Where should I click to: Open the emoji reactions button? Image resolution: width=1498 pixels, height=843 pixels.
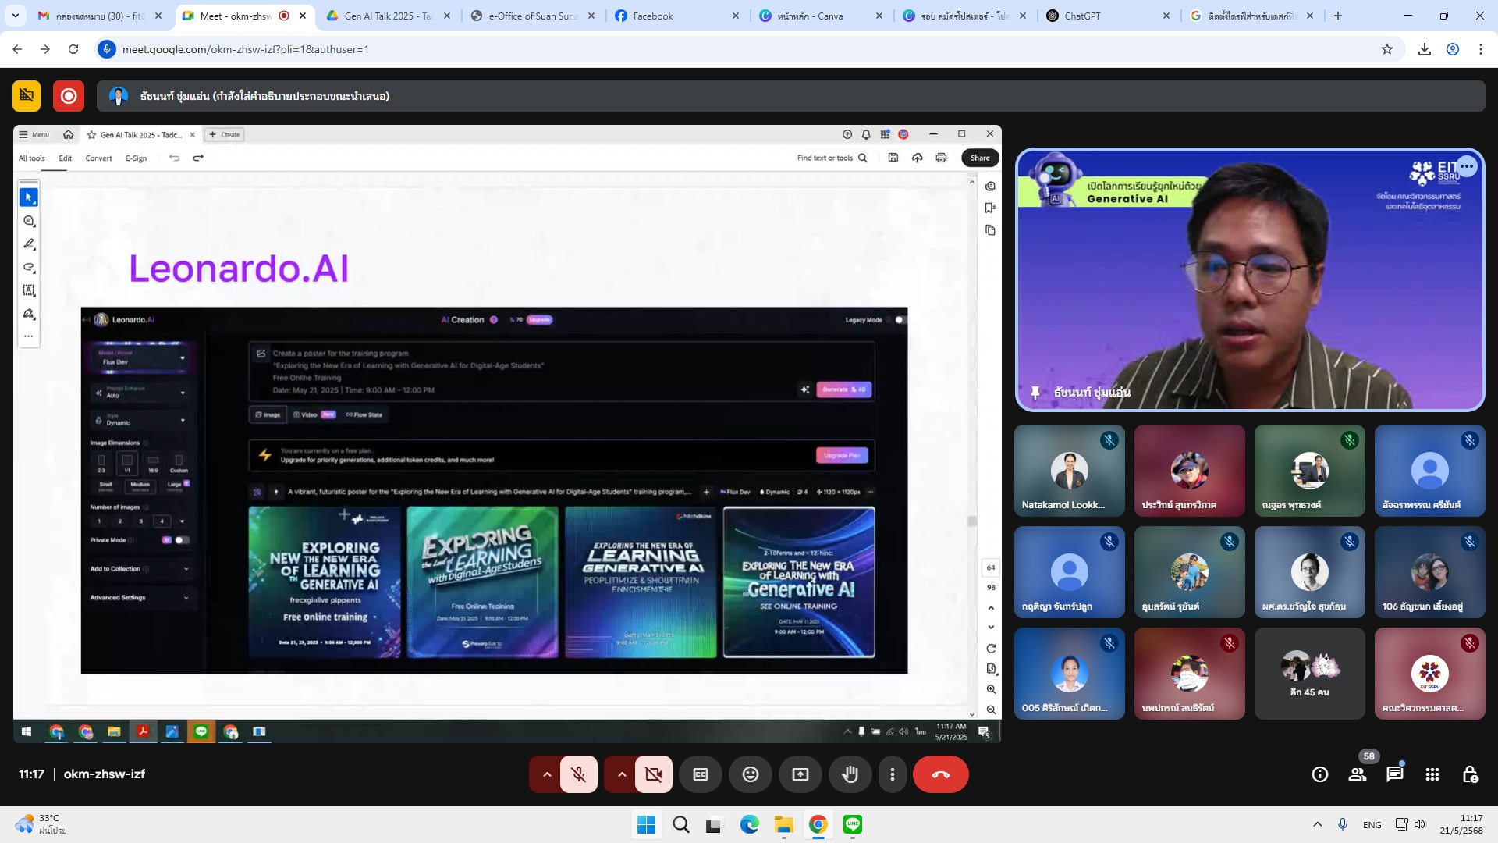click(750, 774)
